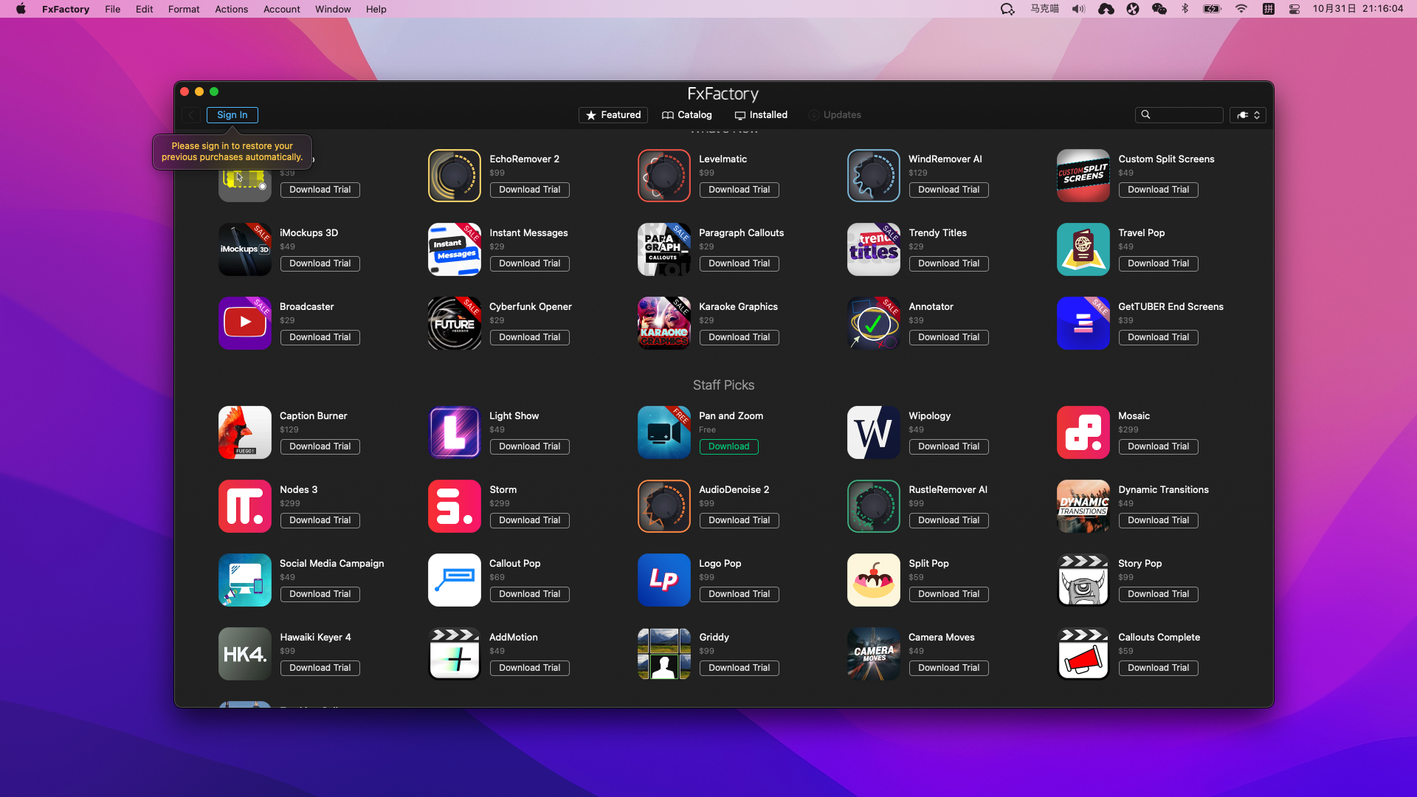Screen dimensions: 1417x797
Task: Download the free Pan and Zoom
Action: [x=728, y=446]
